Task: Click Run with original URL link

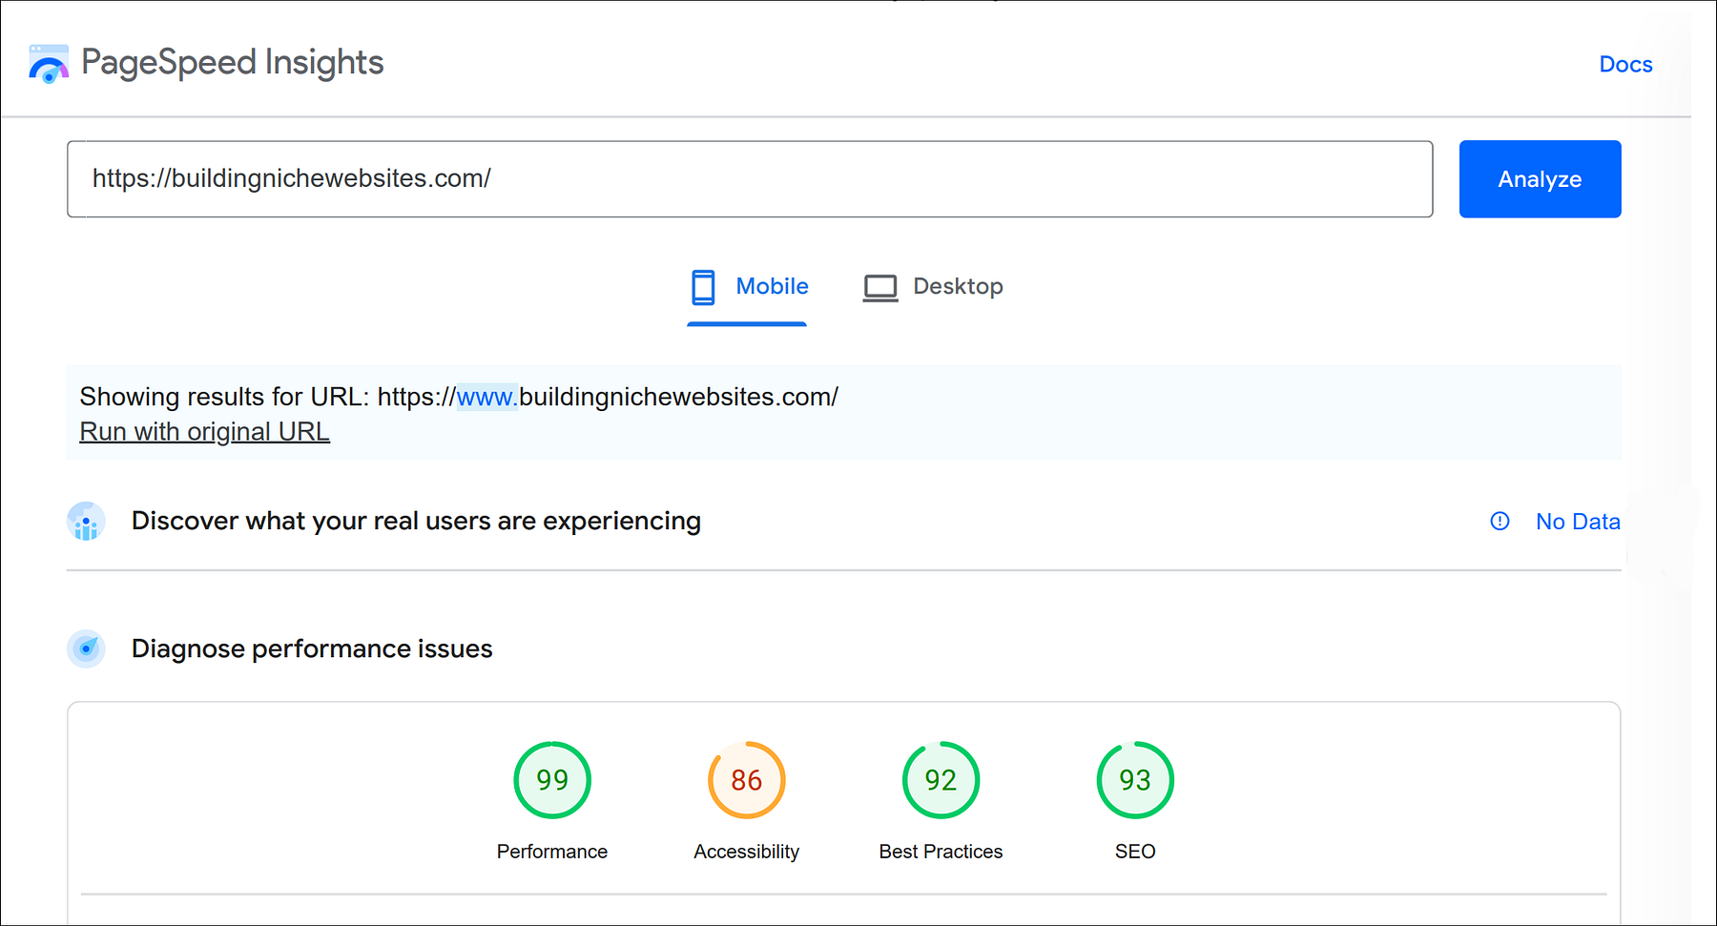Action: pyautogui.click(x=204, y=432)
